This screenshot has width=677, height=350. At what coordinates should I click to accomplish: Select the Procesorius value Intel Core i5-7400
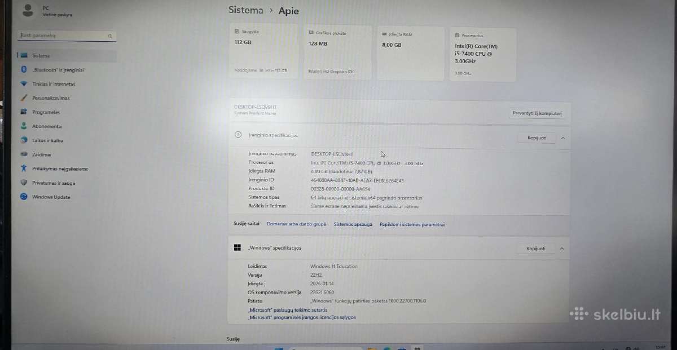coord(367,163)
